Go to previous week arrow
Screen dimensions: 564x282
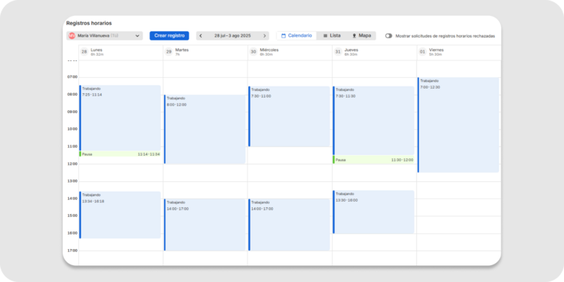[x=201, y=36]
